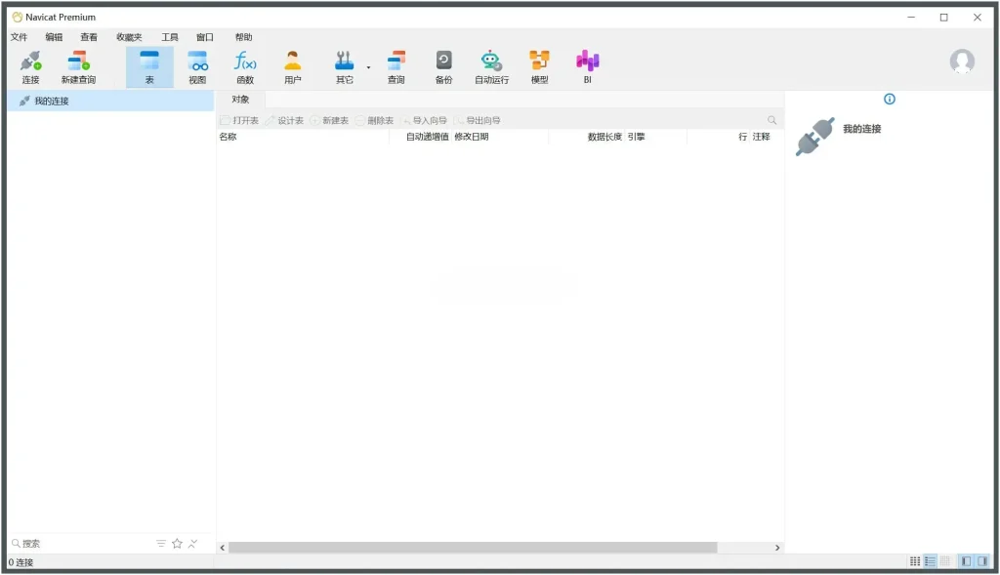Click the favorites star icon in sidebar
This screenshot has height=575, width=1000.
(x=178, y=543)
